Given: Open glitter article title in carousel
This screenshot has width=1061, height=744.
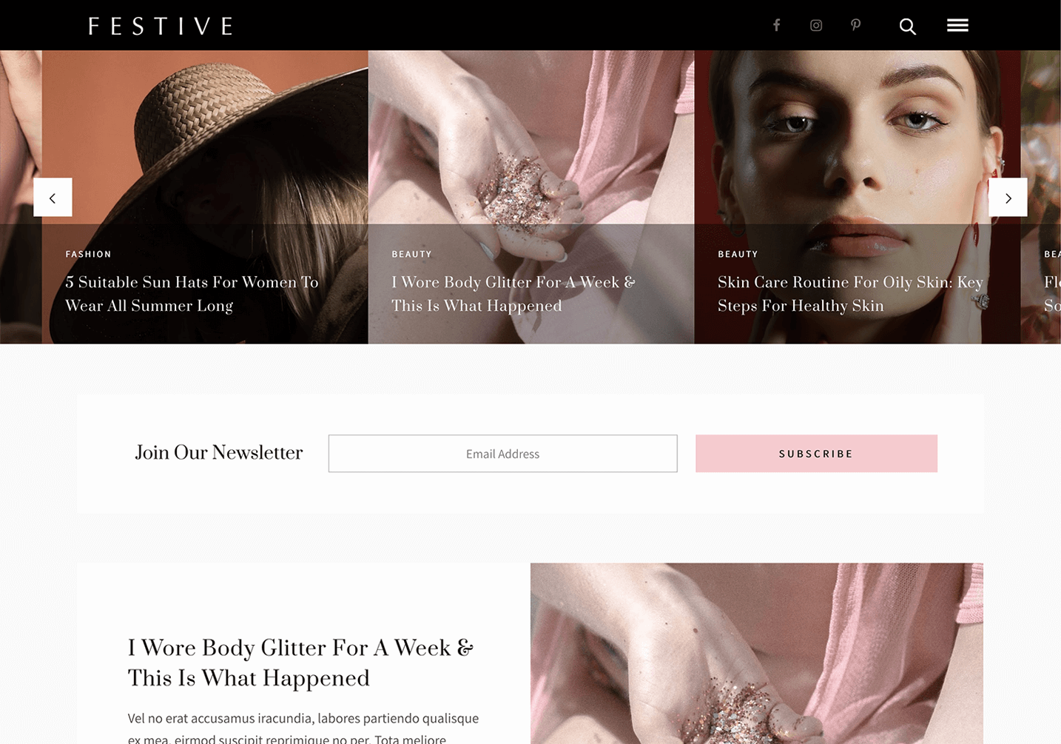Looking at the screenshot, I should pyautogui.click(x=513, y=294).
